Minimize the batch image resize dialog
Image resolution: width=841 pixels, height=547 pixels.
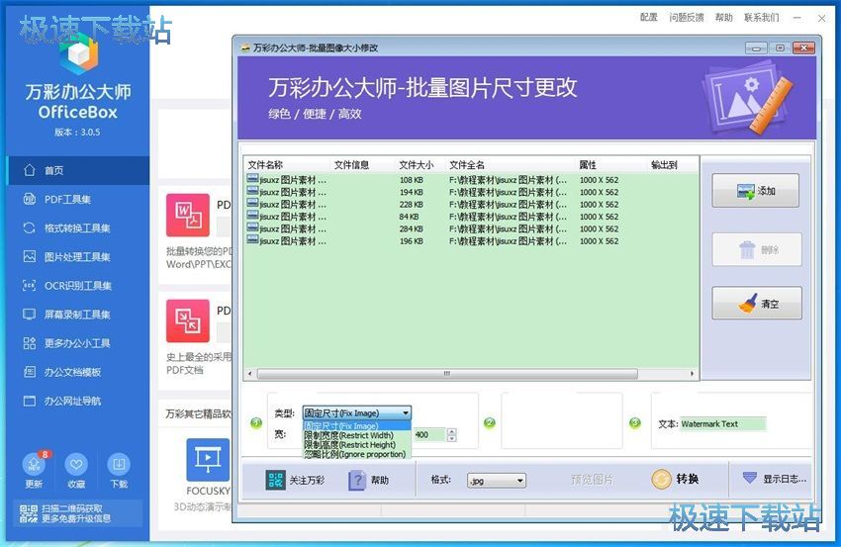pos(756,48)
